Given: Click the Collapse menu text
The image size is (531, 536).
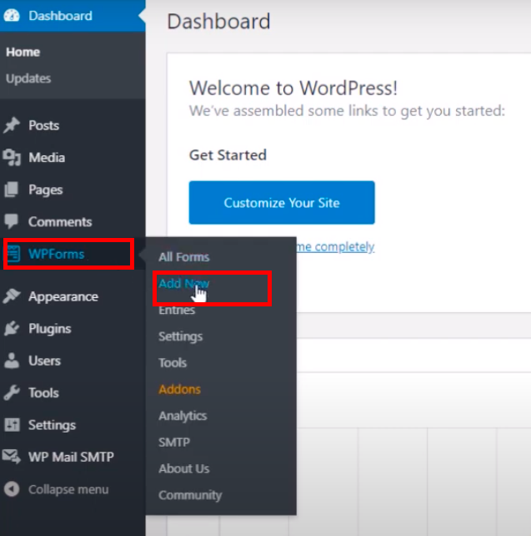Looking at the screenshot, I should (68, 489).
